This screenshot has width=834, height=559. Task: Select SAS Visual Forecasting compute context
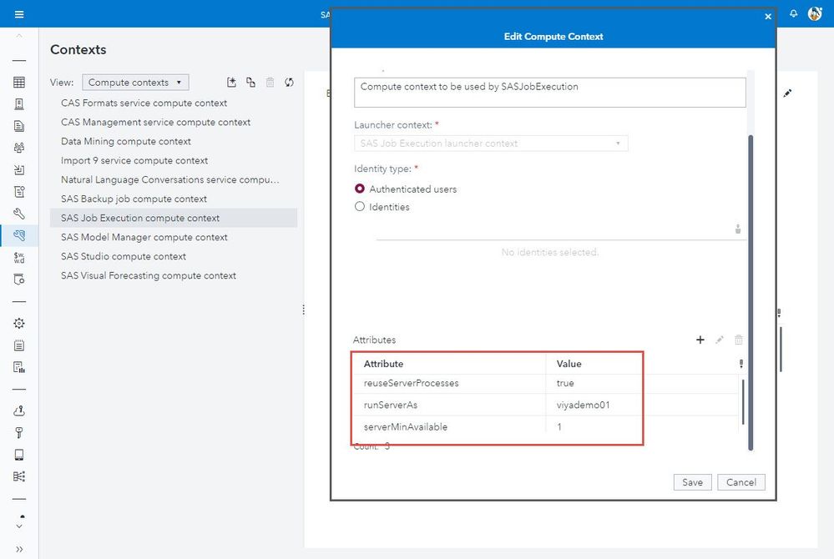174,275
